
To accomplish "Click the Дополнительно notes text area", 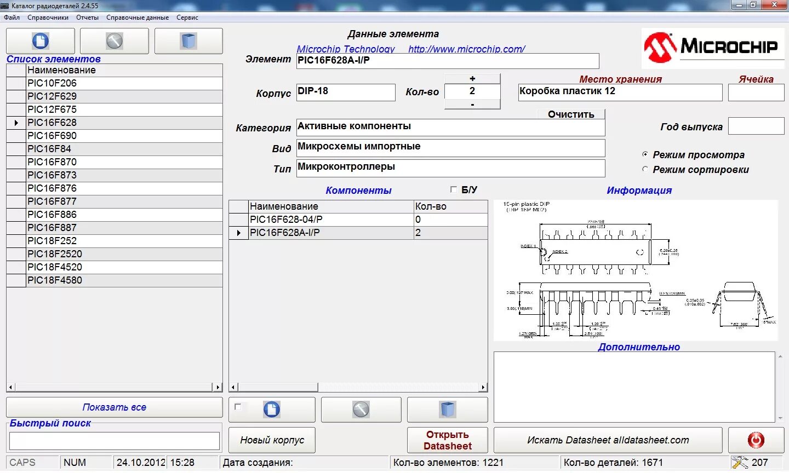I will pyautogui.click(x=634, y=387).
